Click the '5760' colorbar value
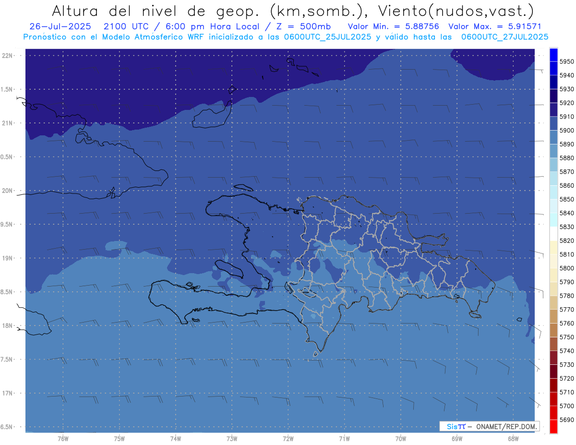The width and height of the screenshot is (576, 445). click(566, 323)
